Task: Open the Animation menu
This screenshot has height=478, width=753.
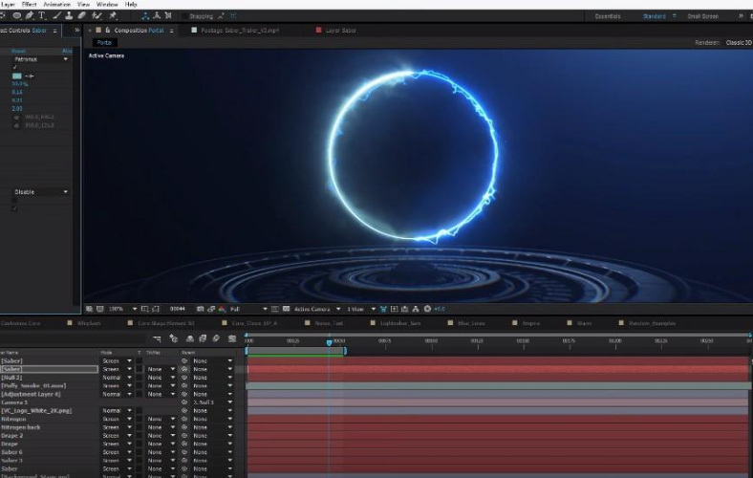Action: coord(56,5)
